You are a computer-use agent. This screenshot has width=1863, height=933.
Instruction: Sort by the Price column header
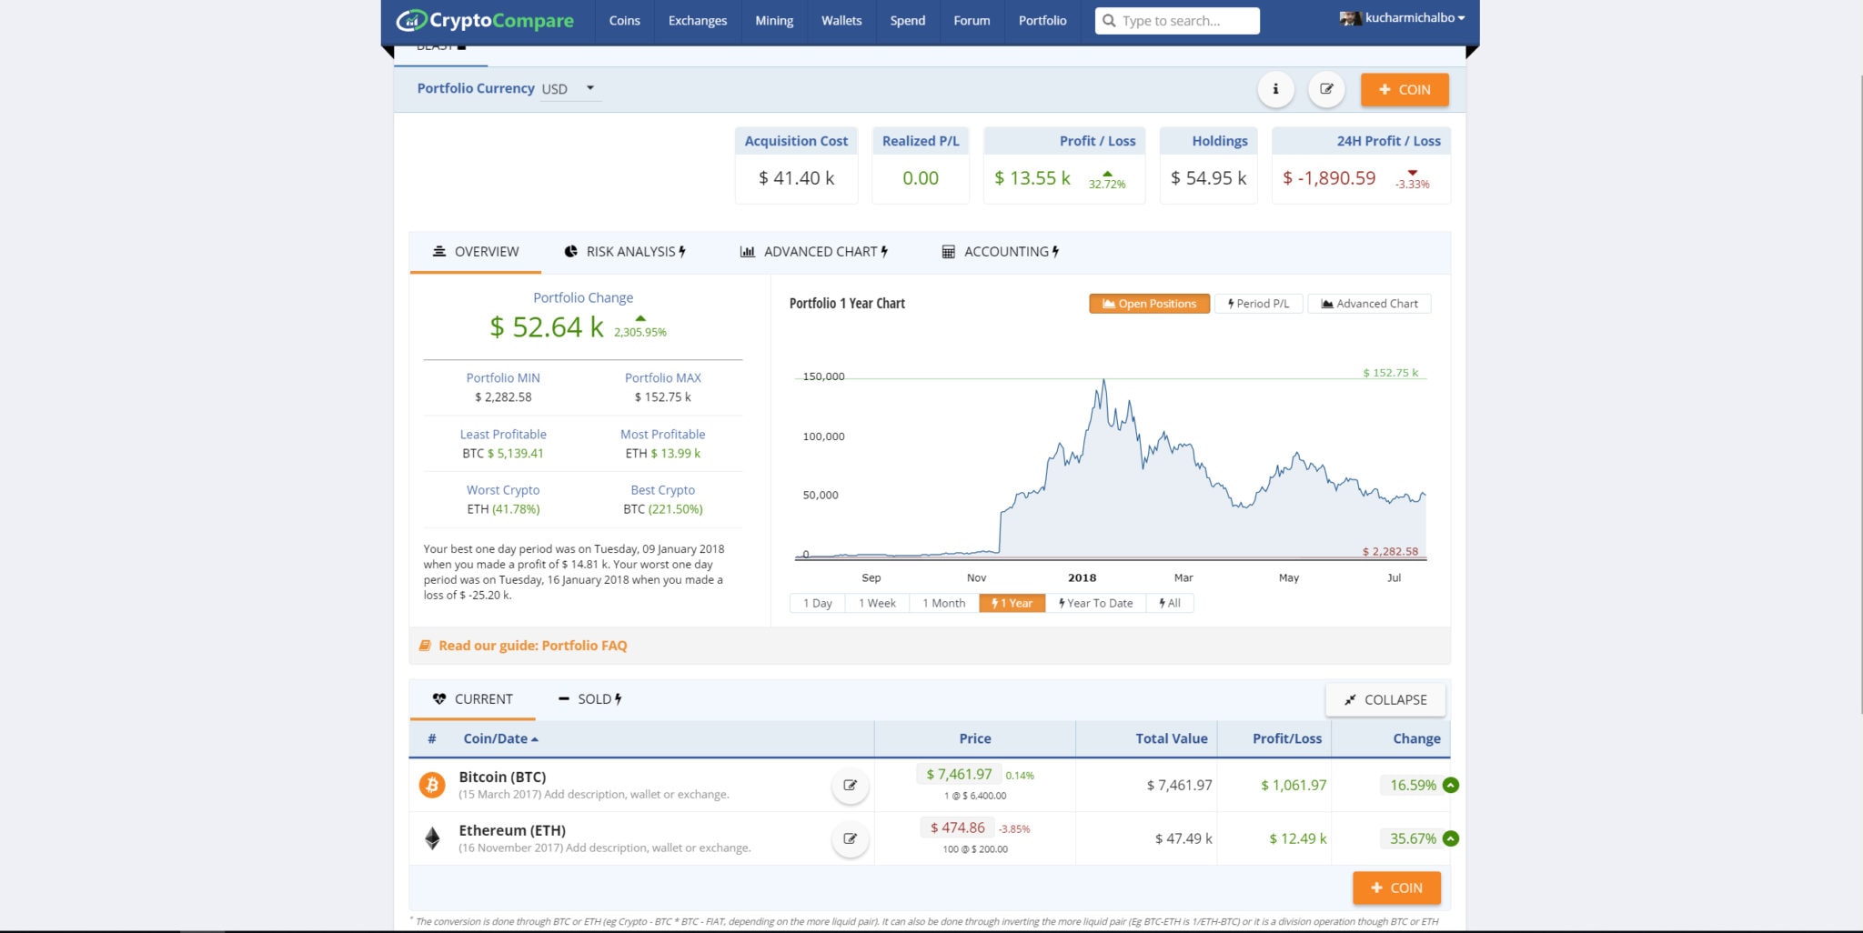click(x=975, y=739)
